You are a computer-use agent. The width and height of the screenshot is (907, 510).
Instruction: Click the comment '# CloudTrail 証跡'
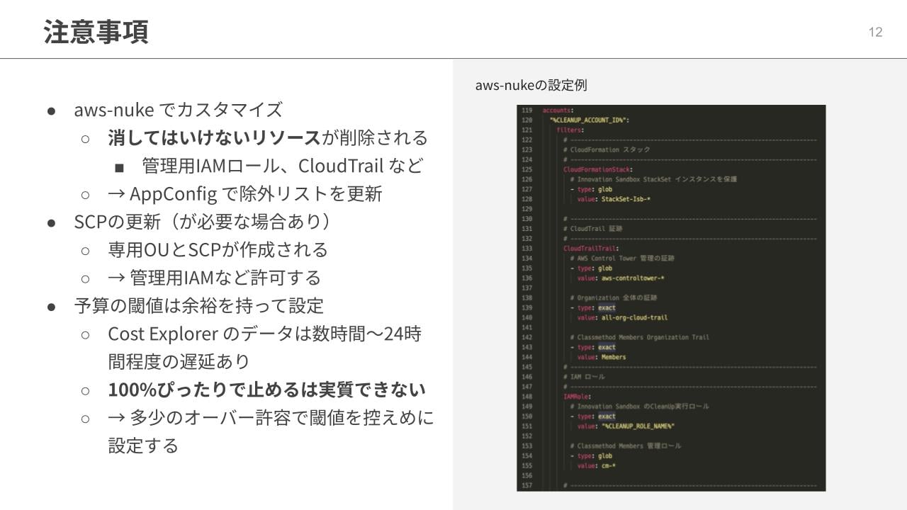coord(592,229)
